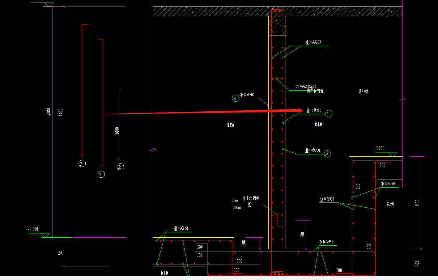
Task: Select Φ14@200 label next to green circle 1
Action: click(314, 110)
